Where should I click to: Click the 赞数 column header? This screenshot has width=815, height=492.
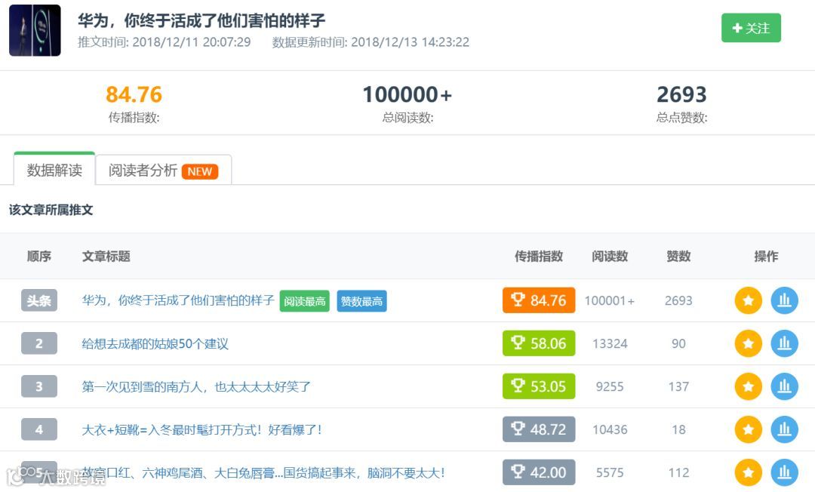tap(678, 256)
